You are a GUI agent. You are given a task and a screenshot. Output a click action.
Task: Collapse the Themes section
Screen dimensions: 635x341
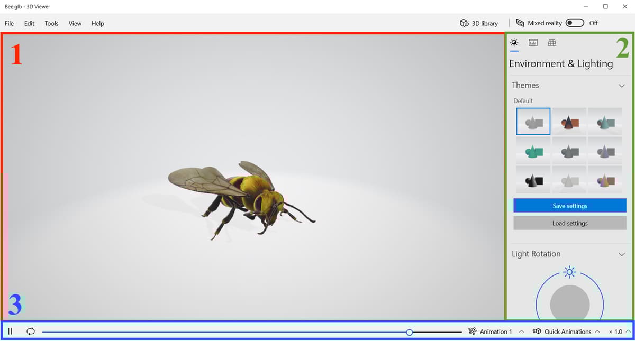click(x=622, y=85)
